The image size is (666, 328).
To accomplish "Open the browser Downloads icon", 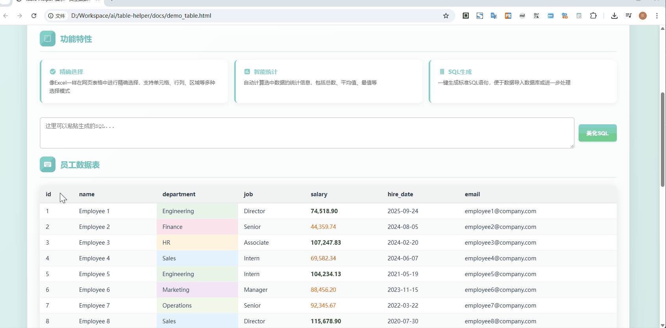I will coord(614,16).
